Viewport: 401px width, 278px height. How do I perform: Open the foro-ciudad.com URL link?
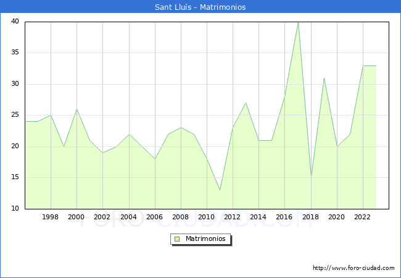click(353, 268)
